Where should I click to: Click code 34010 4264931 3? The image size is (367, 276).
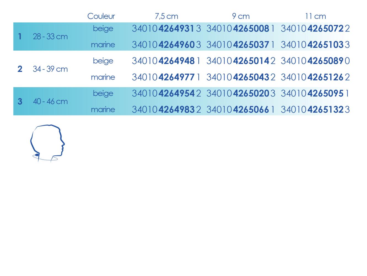pyautogui.click(x=166, y=28)
